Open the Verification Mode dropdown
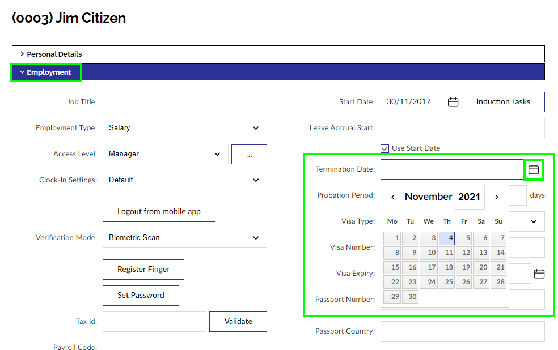The width and height of the screenshot is (558, 350). (184, 238)
